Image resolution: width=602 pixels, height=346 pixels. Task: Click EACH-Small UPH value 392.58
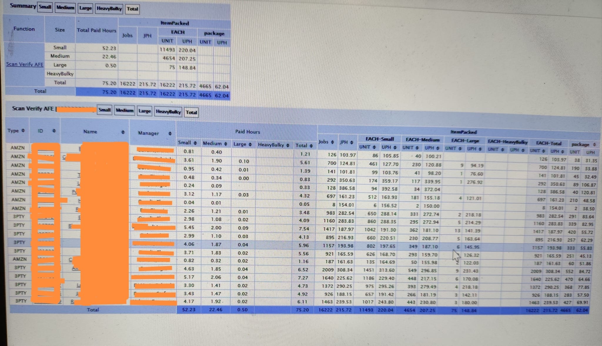pos(389,189)
